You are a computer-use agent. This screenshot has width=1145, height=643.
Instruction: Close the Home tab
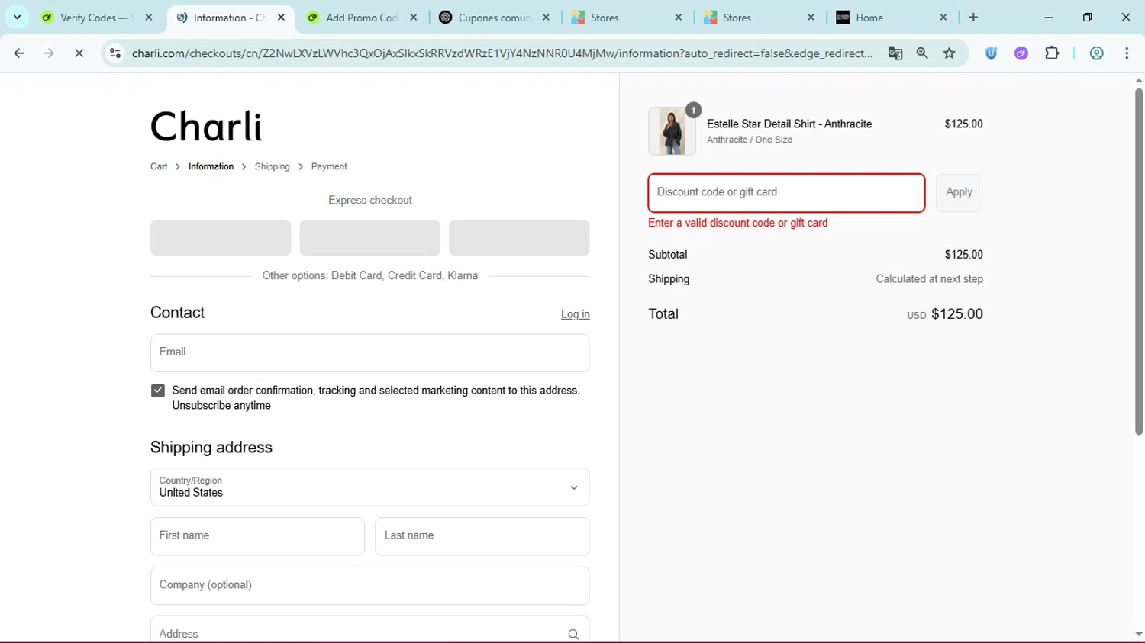943,17
